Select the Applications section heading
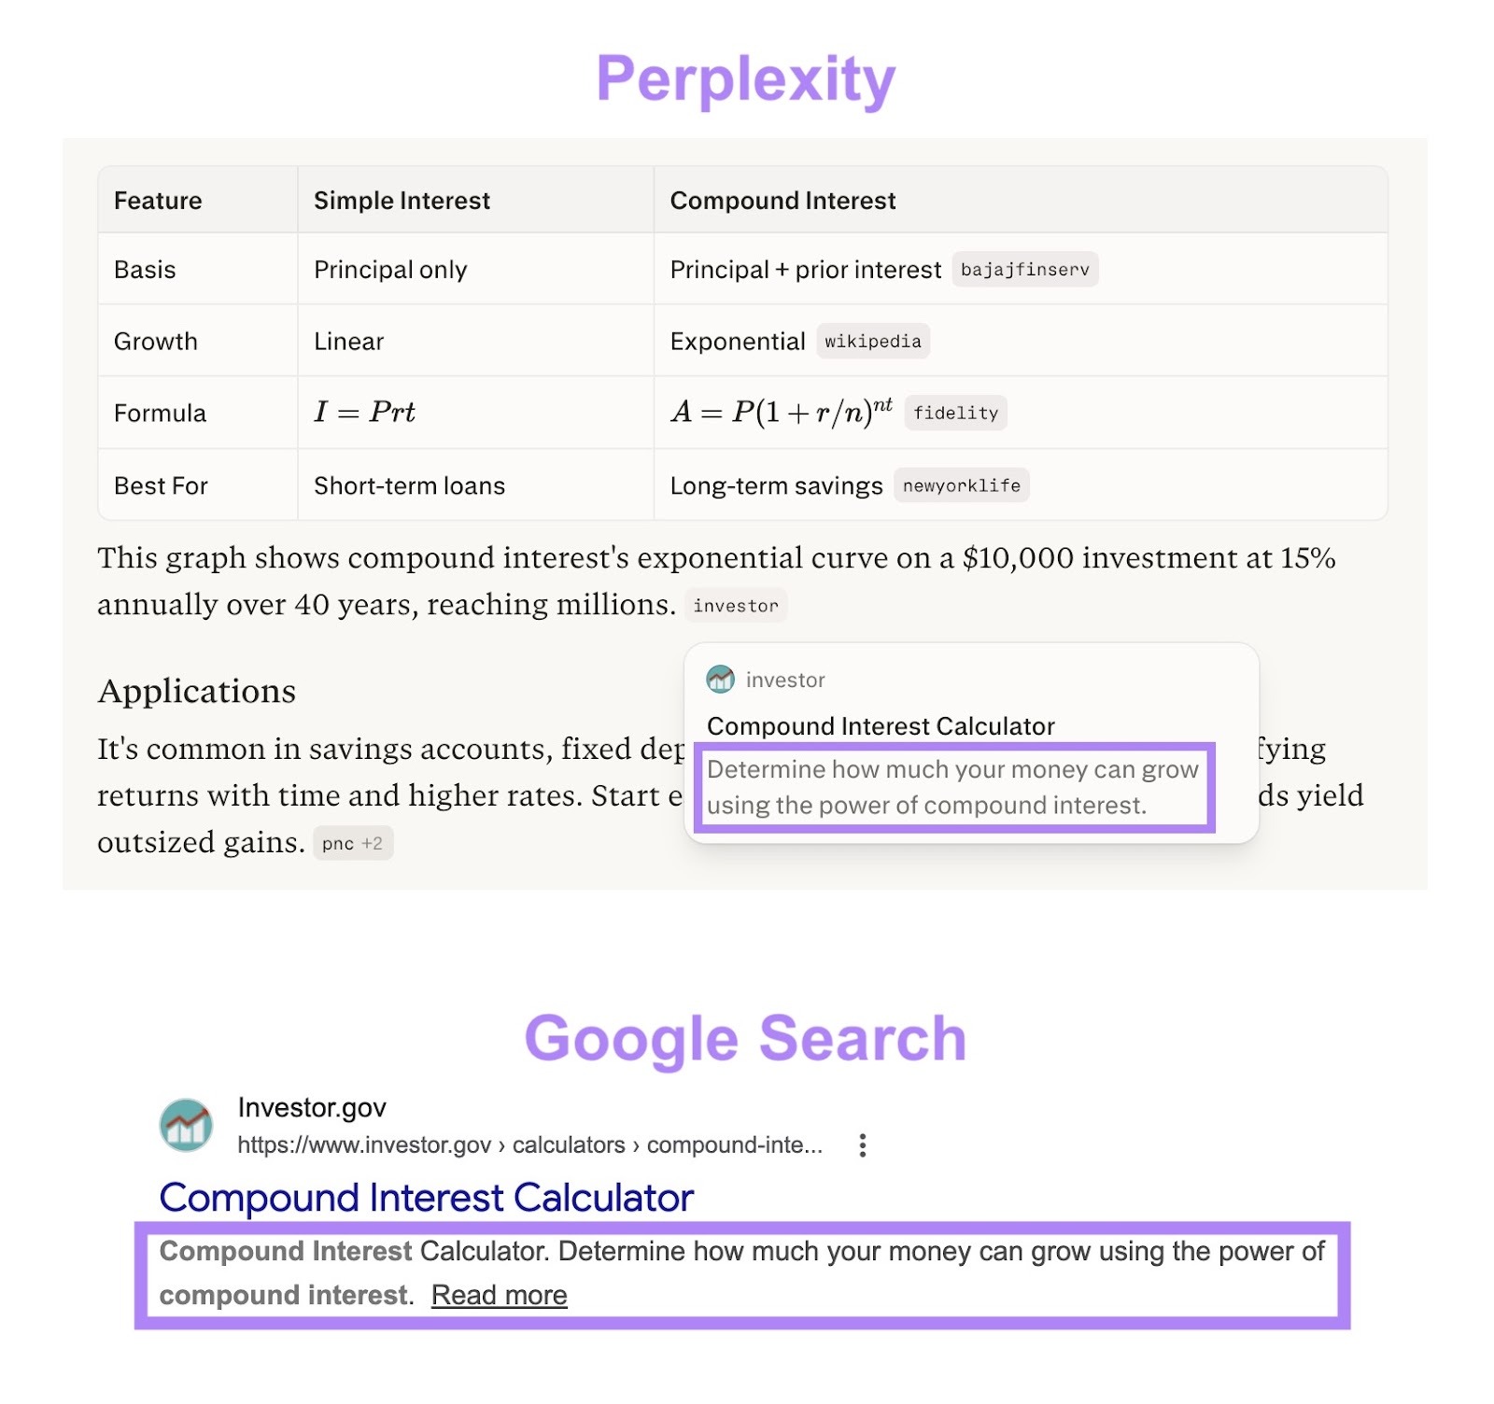1494x1404 pixels. point(197,691)
